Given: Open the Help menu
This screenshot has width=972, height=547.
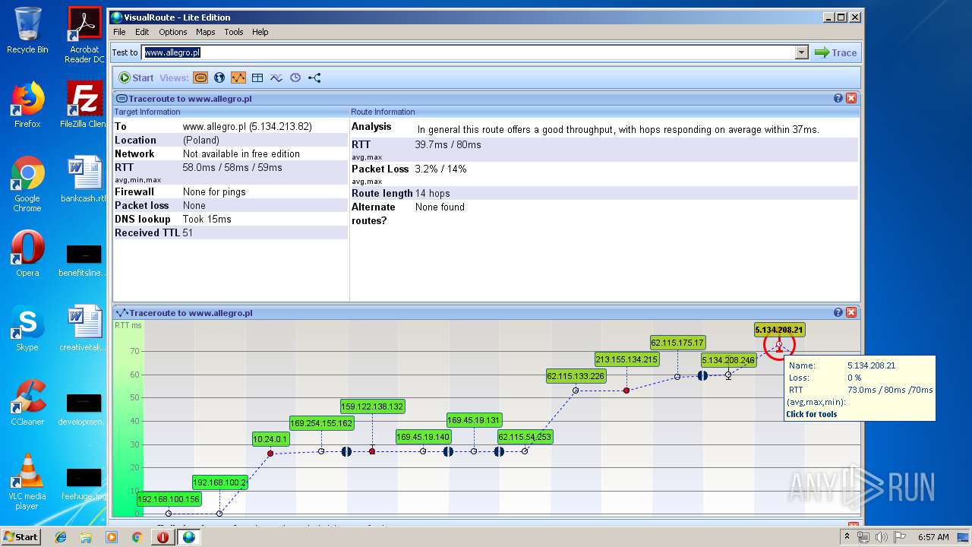Looking at the screenshot, I should [x=260, y=32].
